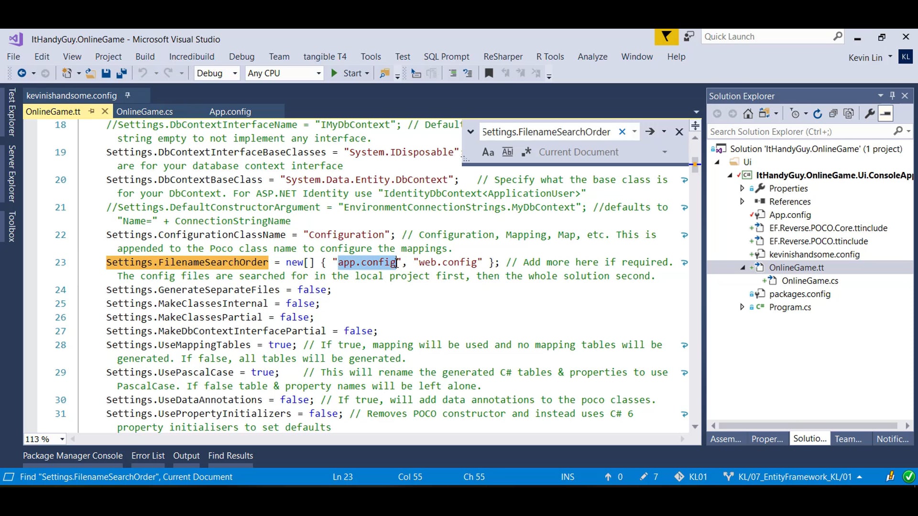This screenshot has width=918, height=516.
Task: Click Save All toolbar icon
Action: click(x=121, y=73)
